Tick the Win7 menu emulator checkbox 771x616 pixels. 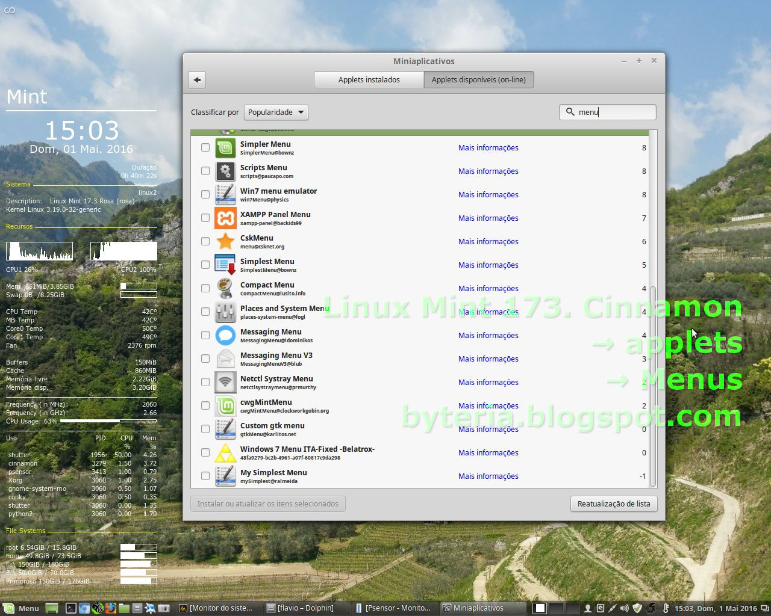tap(205, 194)
